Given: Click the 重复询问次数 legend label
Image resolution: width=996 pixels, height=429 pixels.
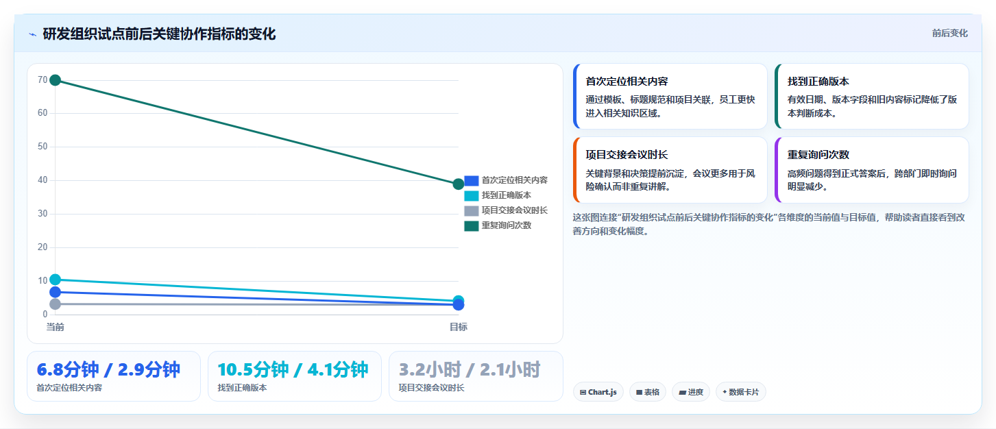Looking at the screenshot, I should click(x=507, y=225).
